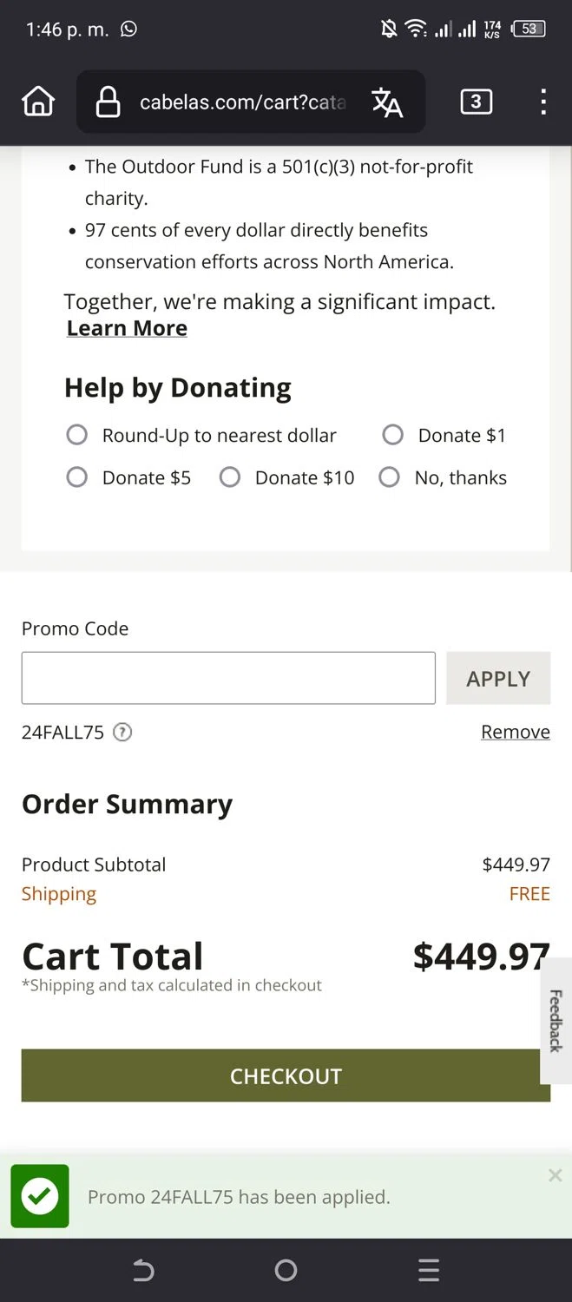Dismiss the promo applied notification
The image size is (572, 1302).
[x=556, y=1175]
